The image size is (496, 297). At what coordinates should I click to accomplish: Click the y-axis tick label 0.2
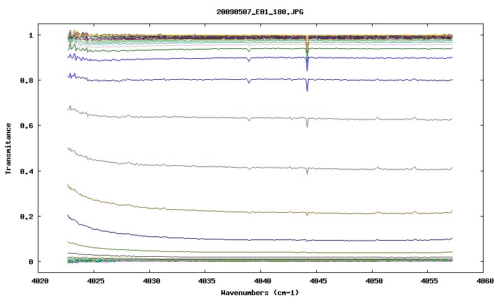27,217
